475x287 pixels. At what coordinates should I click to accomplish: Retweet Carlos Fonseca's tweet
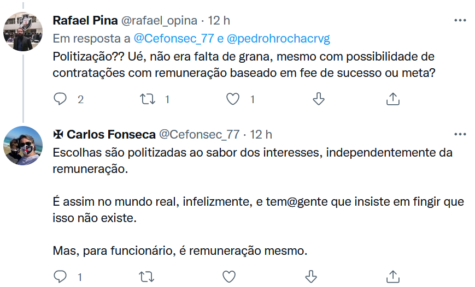146,277
